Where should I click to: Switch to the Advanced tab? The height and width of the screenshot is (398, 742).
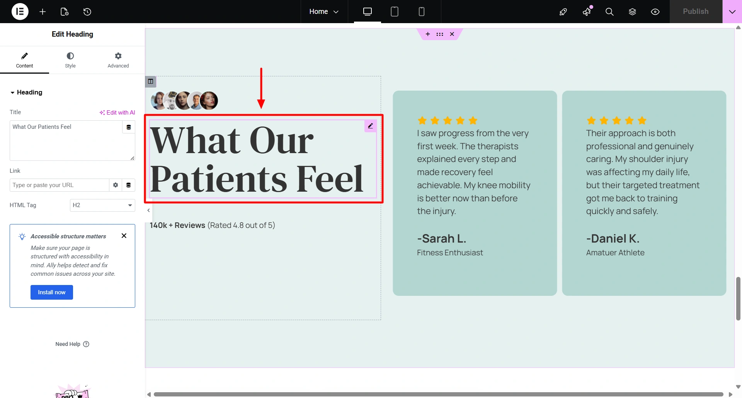[x=118, y=60]
